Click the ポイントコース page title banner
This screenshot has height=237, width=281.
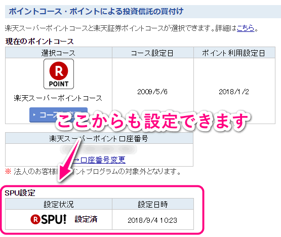(143, 12)
